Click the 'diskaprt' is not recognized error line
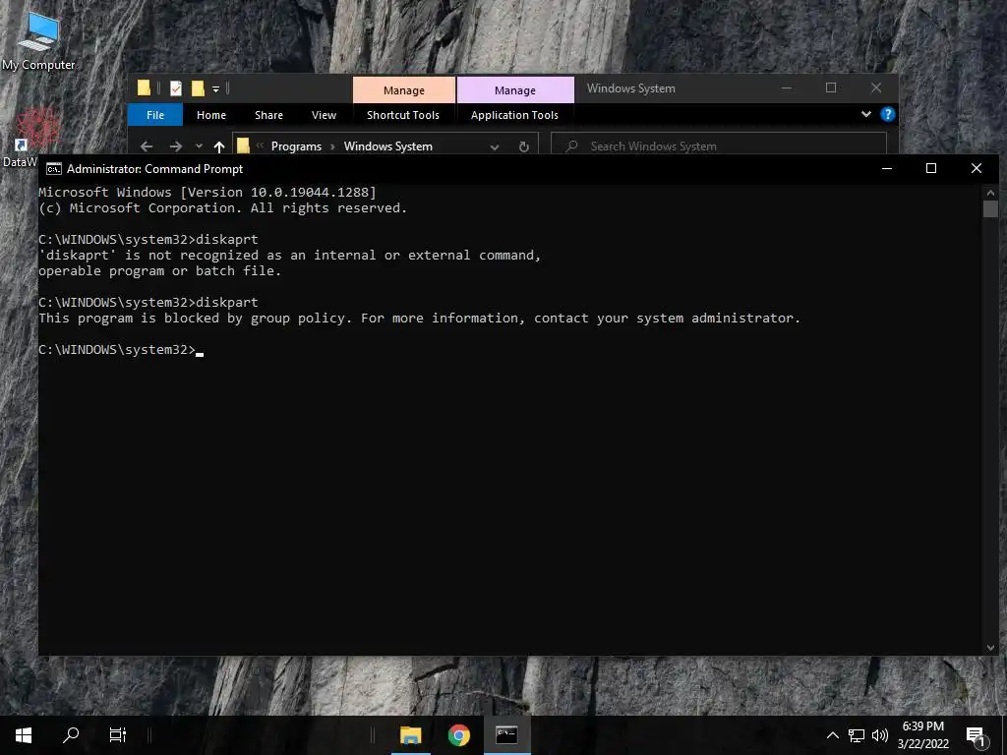The height and width of the screenshot is (755, 1007). [x=290, y=256]
